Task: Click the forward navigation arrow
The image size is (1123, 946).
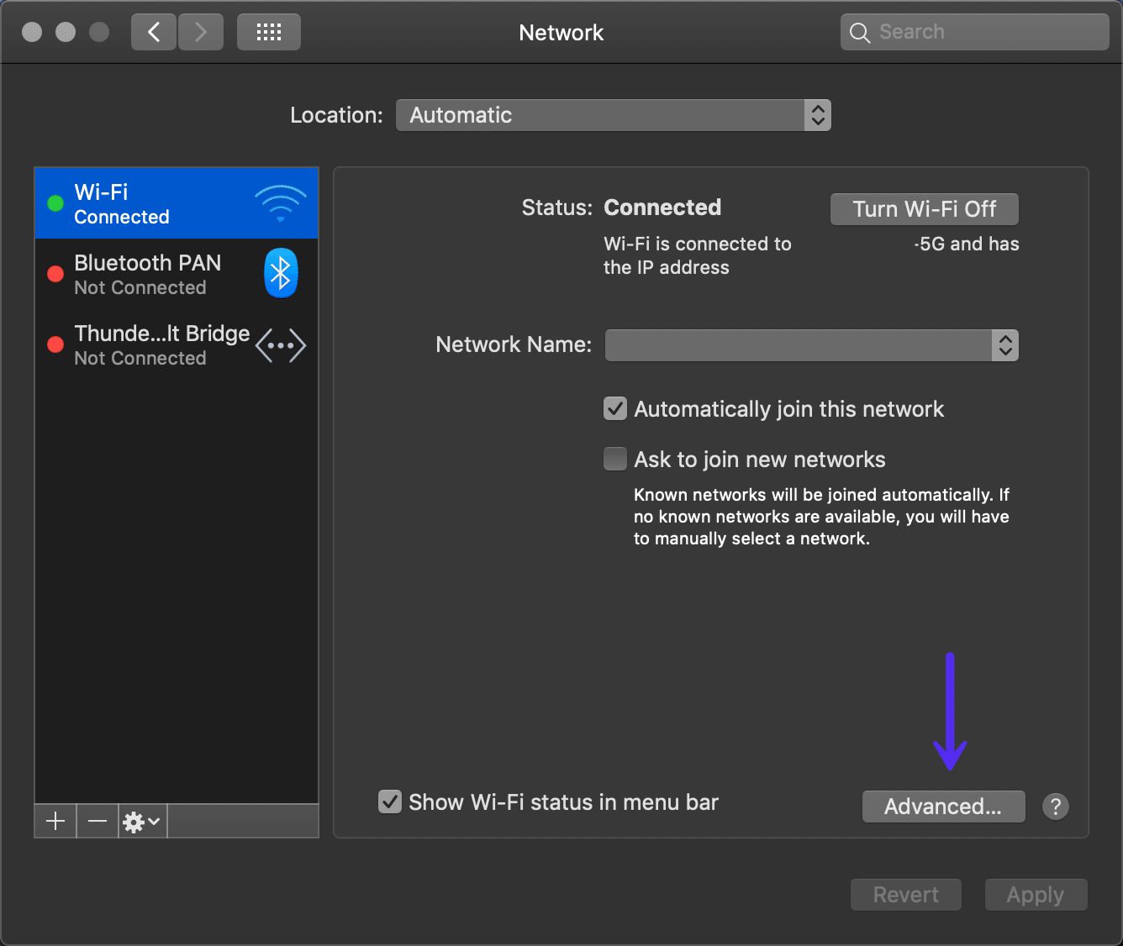Action: pyautogui.click(x=200, y=31)
